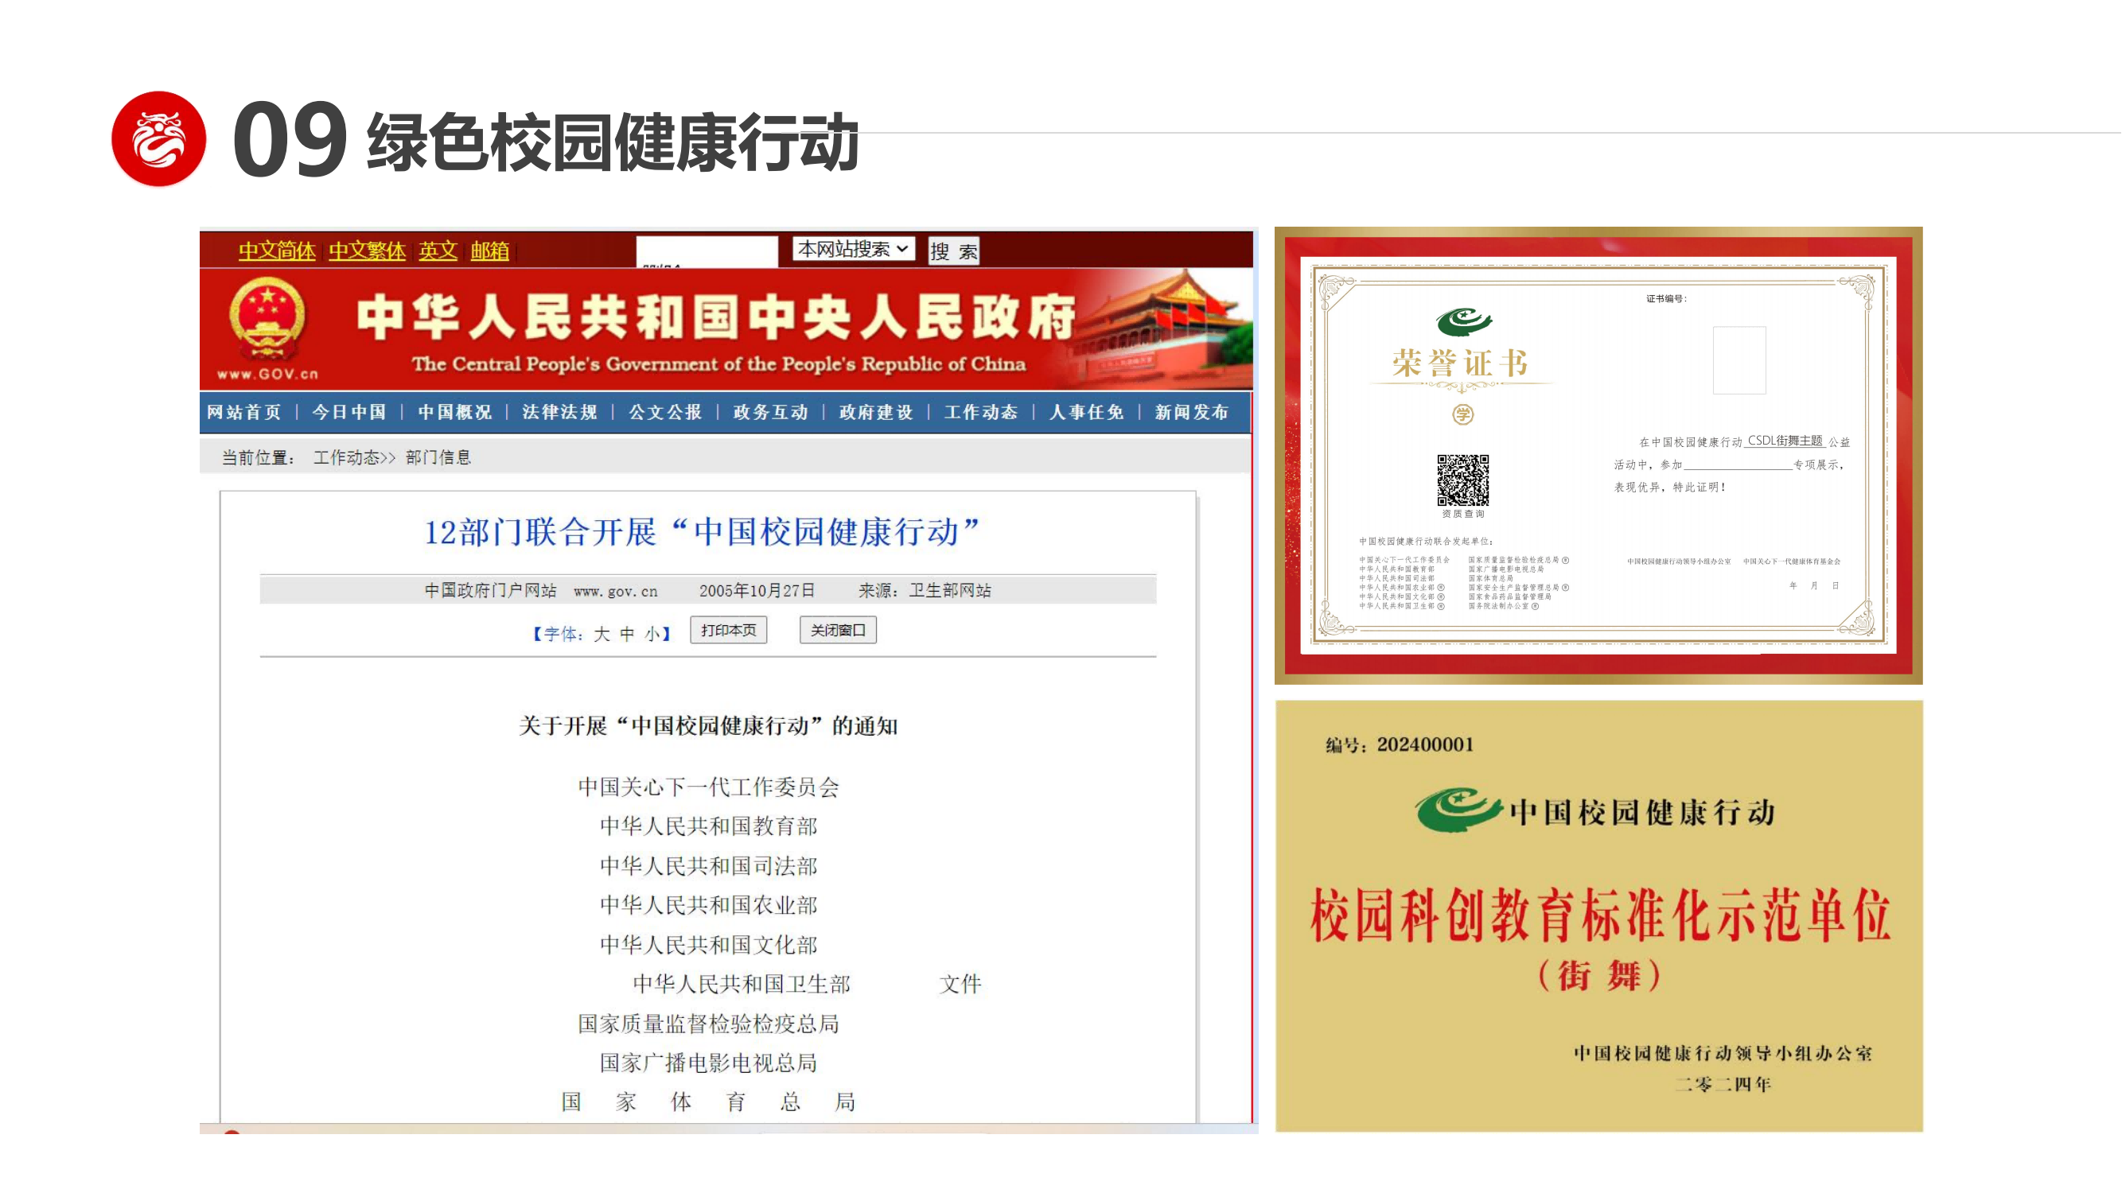The height and width of the screenshot is (1193, 2122).
Task: Click the plaque number 202400001
Action: pos(1425,744)
